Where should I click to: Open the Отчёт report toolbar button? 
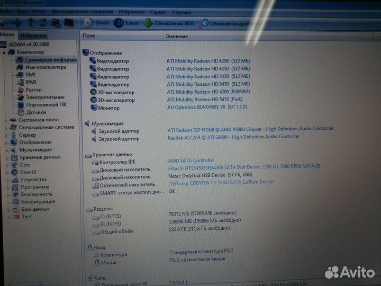(x=96, y=23)
